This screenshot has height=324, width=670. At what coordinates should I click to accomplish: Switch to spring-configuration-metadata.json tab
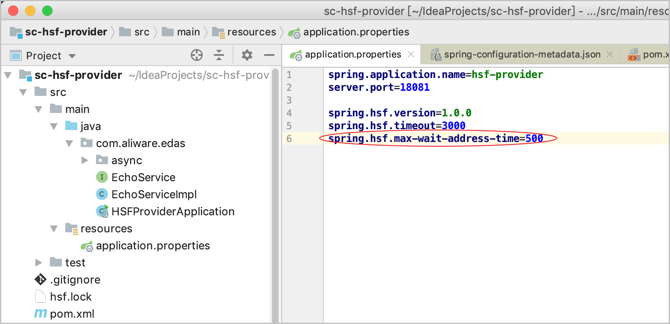[x=521, y=55]
